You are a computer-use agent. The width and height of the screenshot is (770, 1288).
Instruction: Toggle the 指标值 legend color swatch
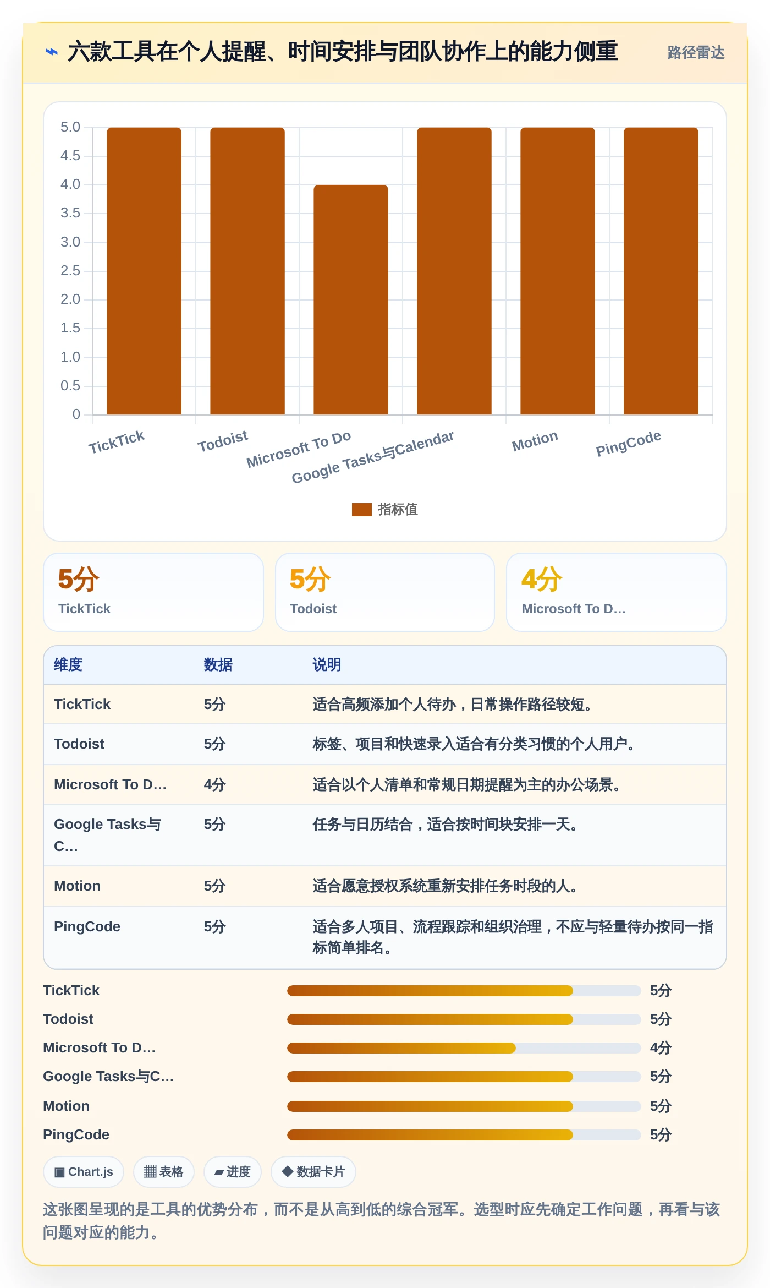click(x=361, y=510)
